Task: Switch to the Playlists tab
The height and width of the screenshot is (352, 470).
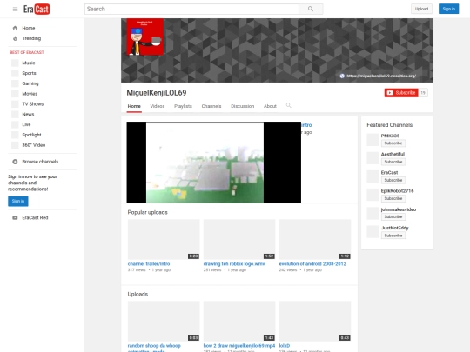Action: point(183,106)
